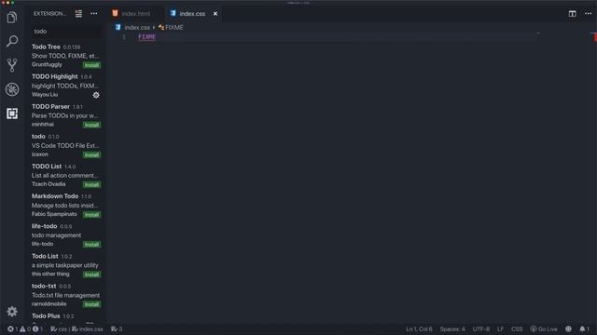Click the css linter status item

point(59,328)
